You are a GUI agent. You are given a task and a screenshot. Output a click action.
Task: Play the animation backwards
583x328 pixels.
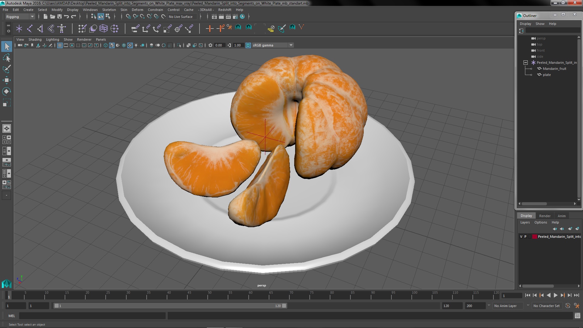[x=548, y=295]
